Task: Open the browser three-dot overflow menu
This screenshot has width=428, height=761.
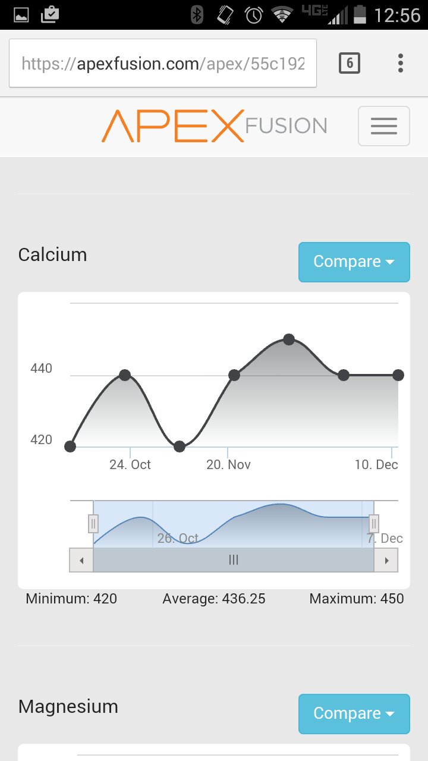Action: coord(401,62)
